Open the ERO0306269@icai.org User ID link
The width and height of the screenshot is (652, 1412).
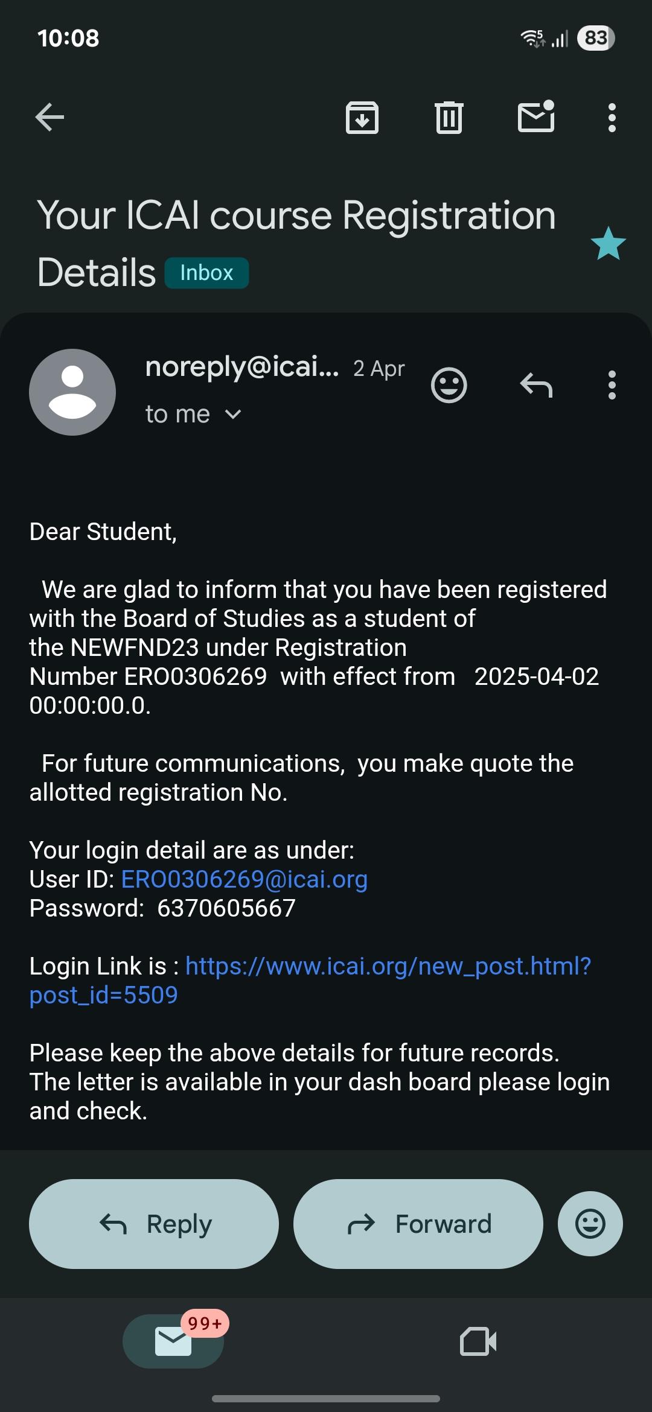click(245, 879)
